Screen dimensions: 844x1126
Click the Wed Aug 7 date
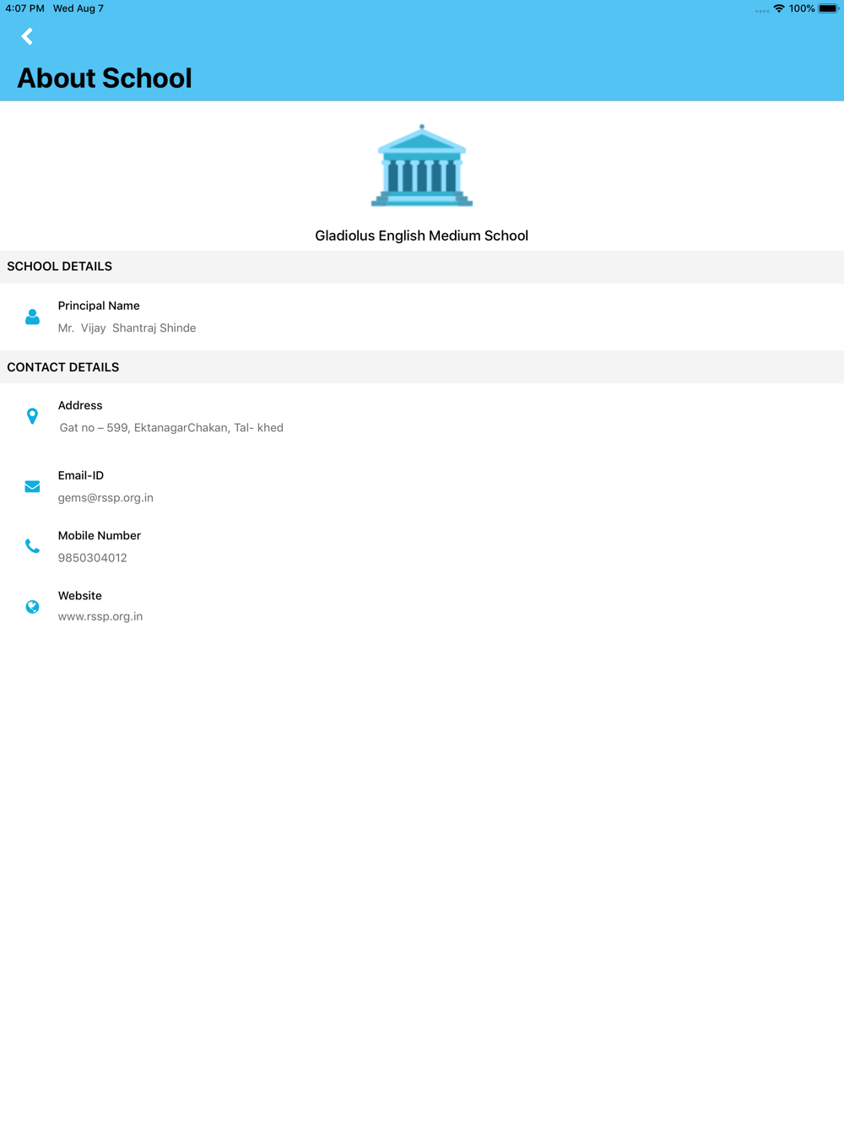78,8
